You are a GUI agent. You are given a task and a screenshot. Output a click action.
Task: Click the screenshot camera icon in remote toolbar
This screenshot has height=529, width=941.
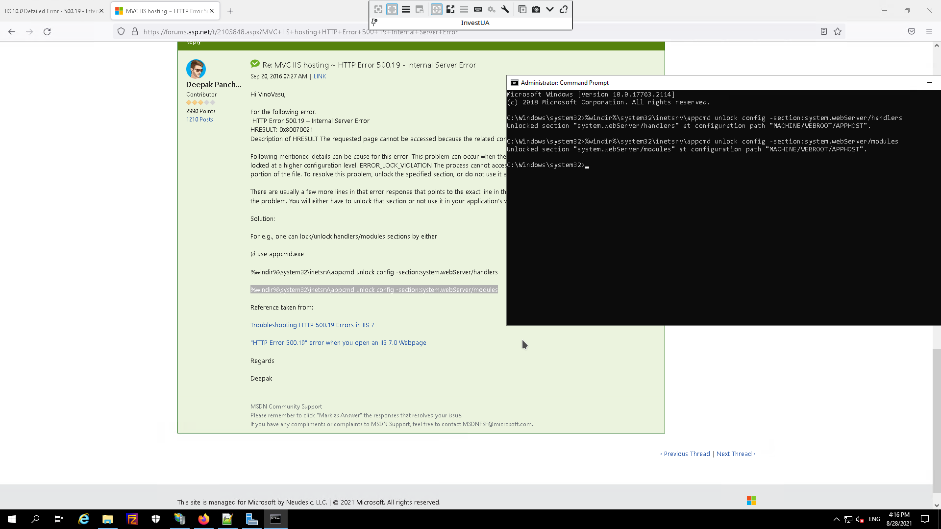[536, 9]
